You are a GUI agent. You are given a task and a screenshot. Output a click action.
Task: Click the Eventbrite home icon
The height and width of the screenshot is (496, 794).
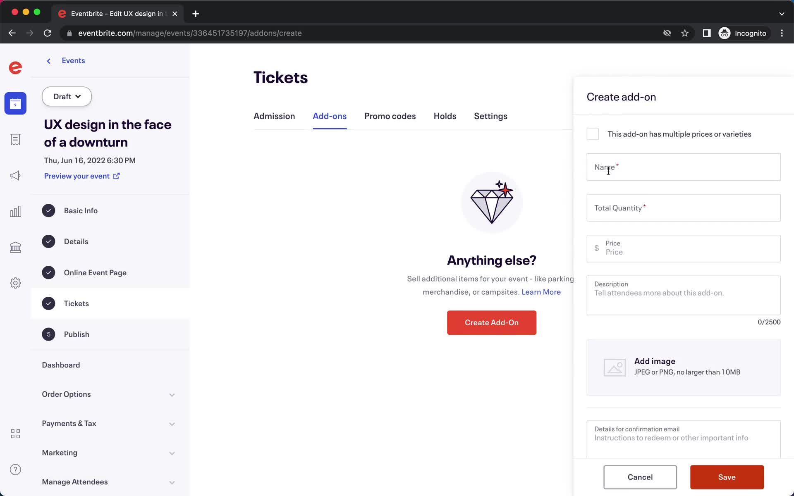pos(15,67)
